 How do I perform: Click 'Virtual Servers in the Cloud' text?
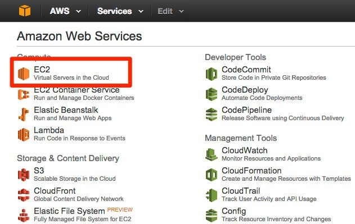click(71, 77)
